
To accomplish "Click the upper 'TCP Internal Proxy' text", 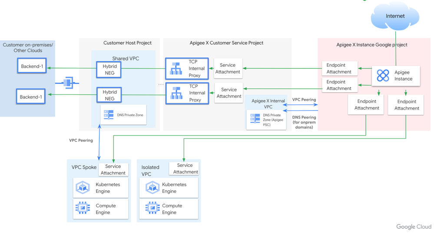I will point(196,68).
